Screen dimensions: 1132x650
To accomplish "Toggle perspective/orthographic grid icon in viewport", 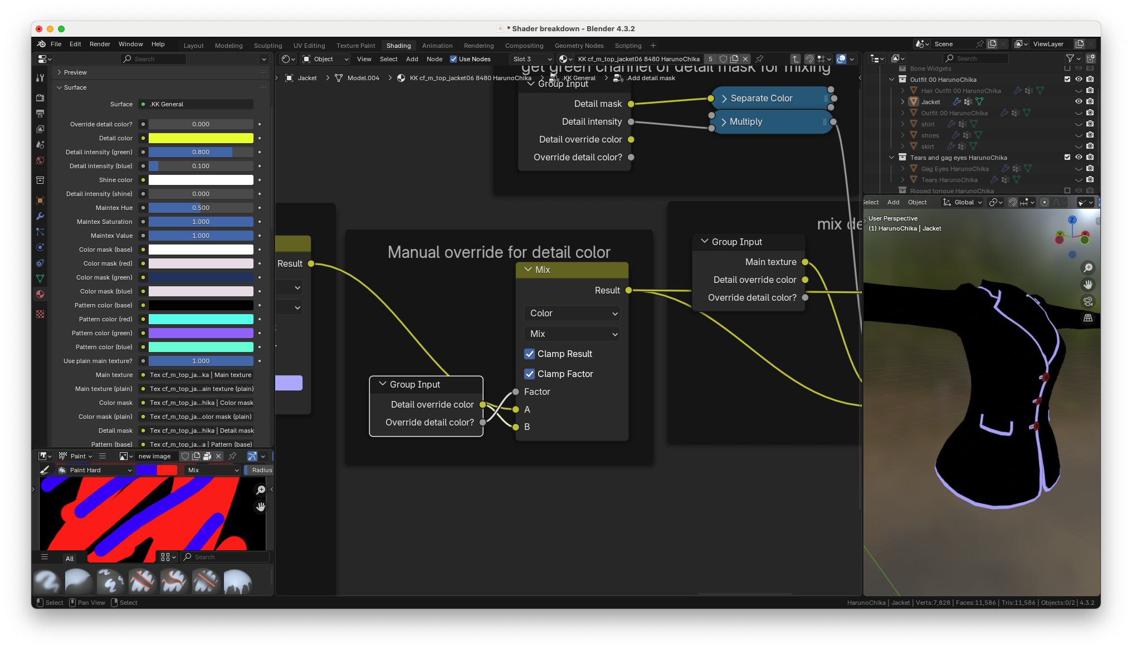I will [x=1088, y=318].
